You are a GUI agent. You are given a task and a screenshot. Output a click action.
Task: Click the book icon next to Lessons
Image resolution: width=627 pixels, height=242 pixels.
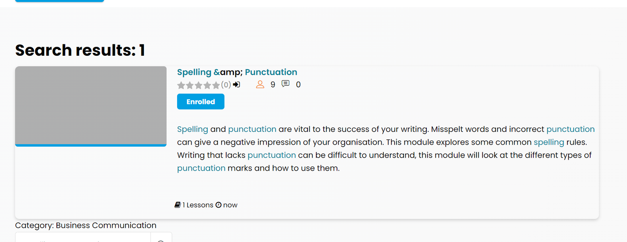(178, 205)
